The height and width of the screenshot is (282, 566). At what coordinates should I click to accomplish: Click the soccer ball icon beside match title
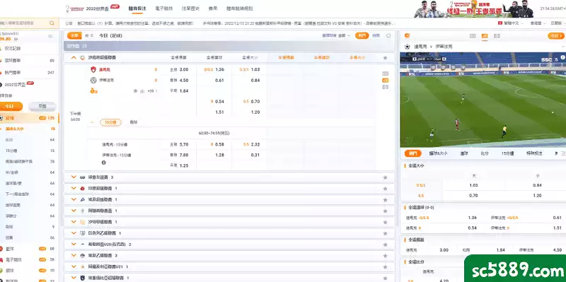[408, 47]
